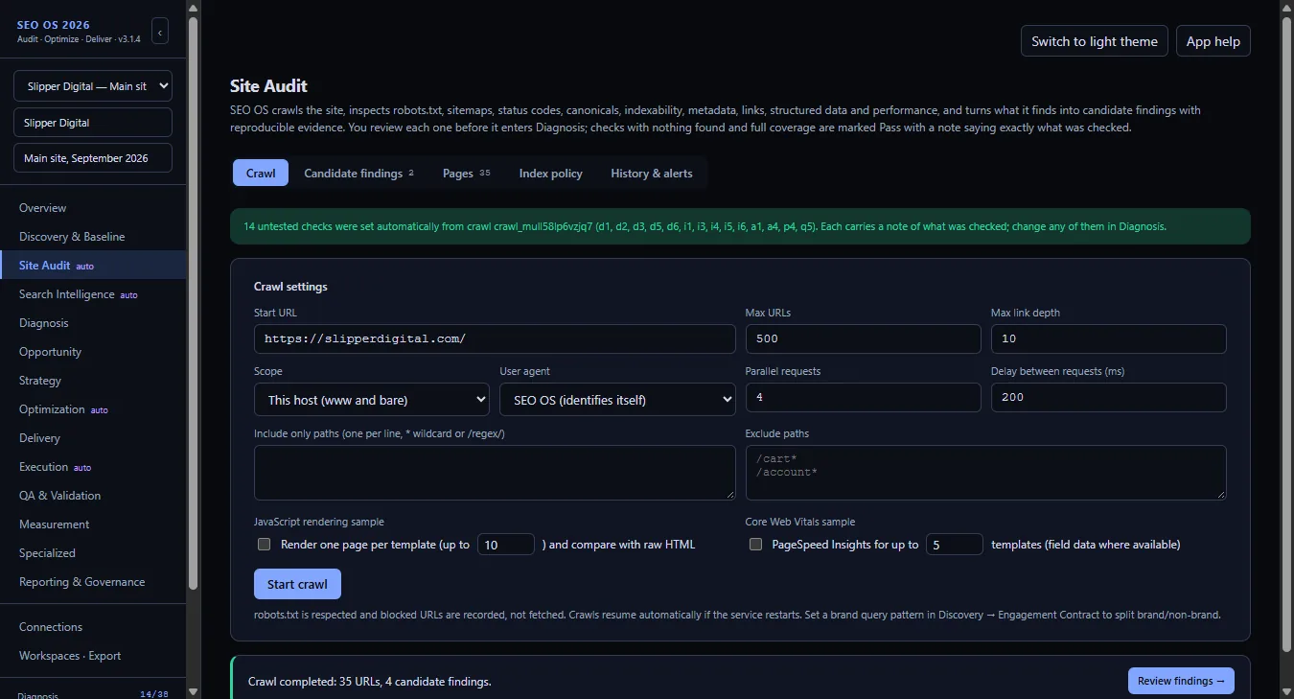Screen dimensions: 1294x699
Task: Go to Reporting & Governance
Action: (x=93, y=582)
